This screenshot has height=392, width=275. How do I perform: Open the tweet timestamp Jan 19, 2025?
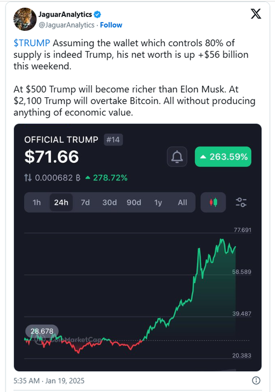pyautogui.click(x=49, y=380)
